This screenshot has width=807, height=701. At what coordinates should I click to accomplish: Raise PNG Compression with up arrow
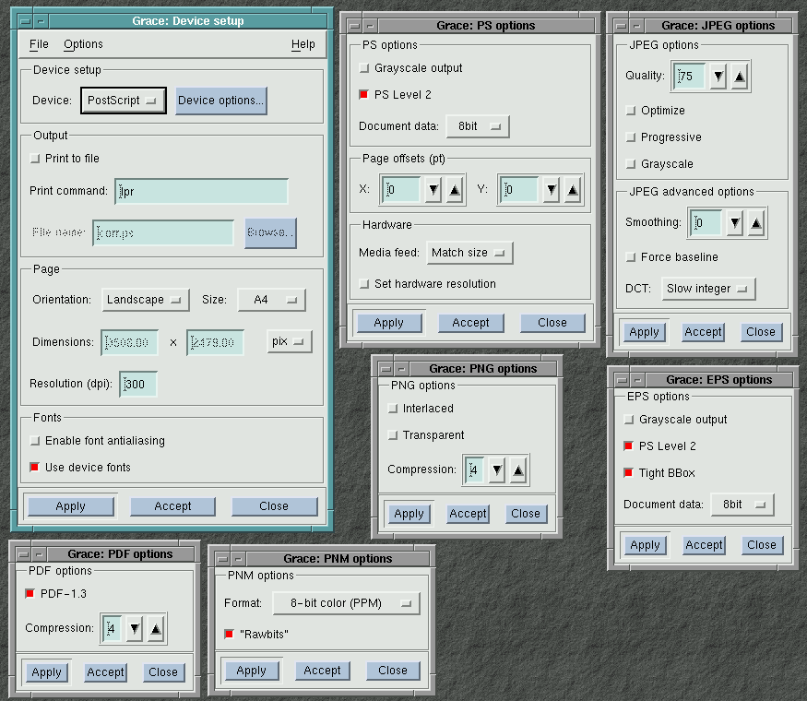pyautogui.click(x=518, y=470)
